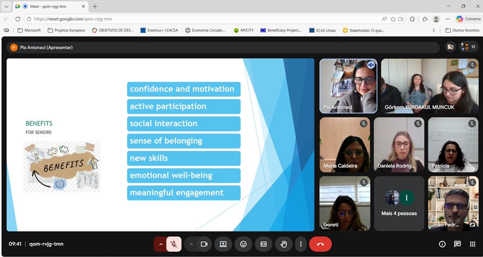Show more bookmarks with the chevron
The height and width of the screenshot is (257, 483).
pos(433,30)
